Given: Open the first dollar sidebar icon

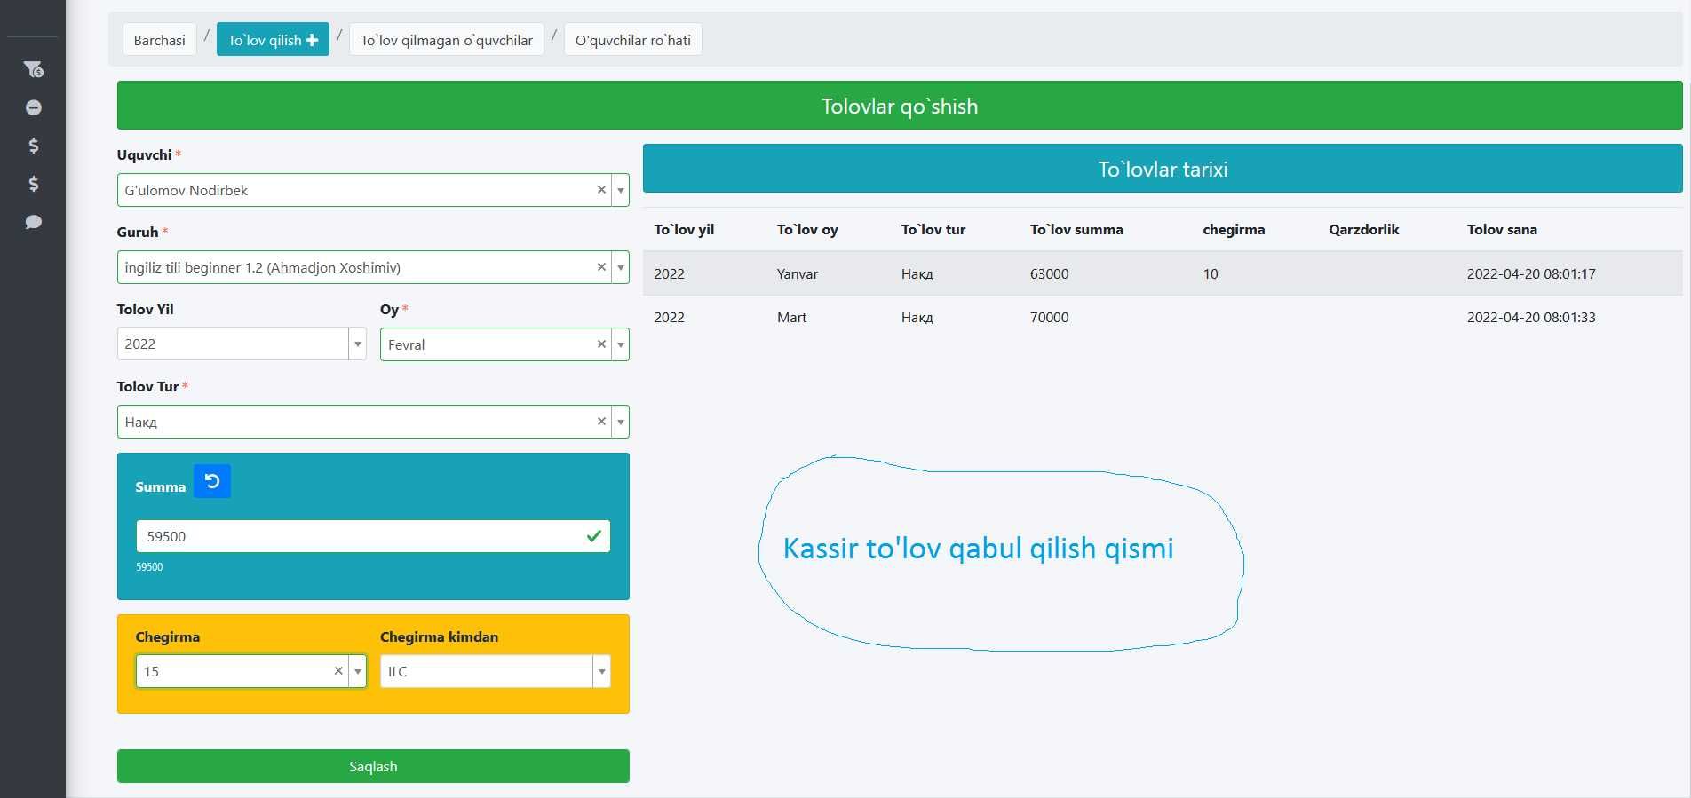Looking at the screenshot, I should 34,146.
